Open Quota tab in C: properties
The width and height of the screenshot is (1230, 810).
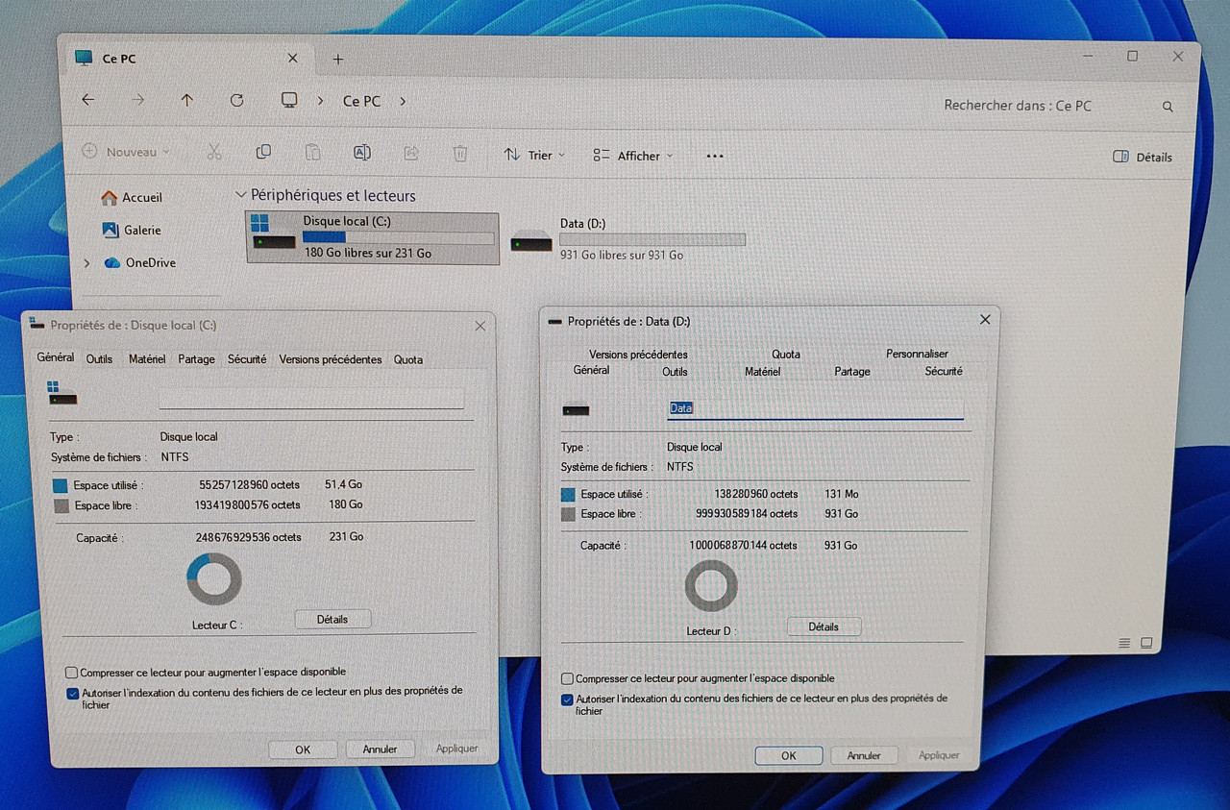pyautogui.click(x=408, y=359)
